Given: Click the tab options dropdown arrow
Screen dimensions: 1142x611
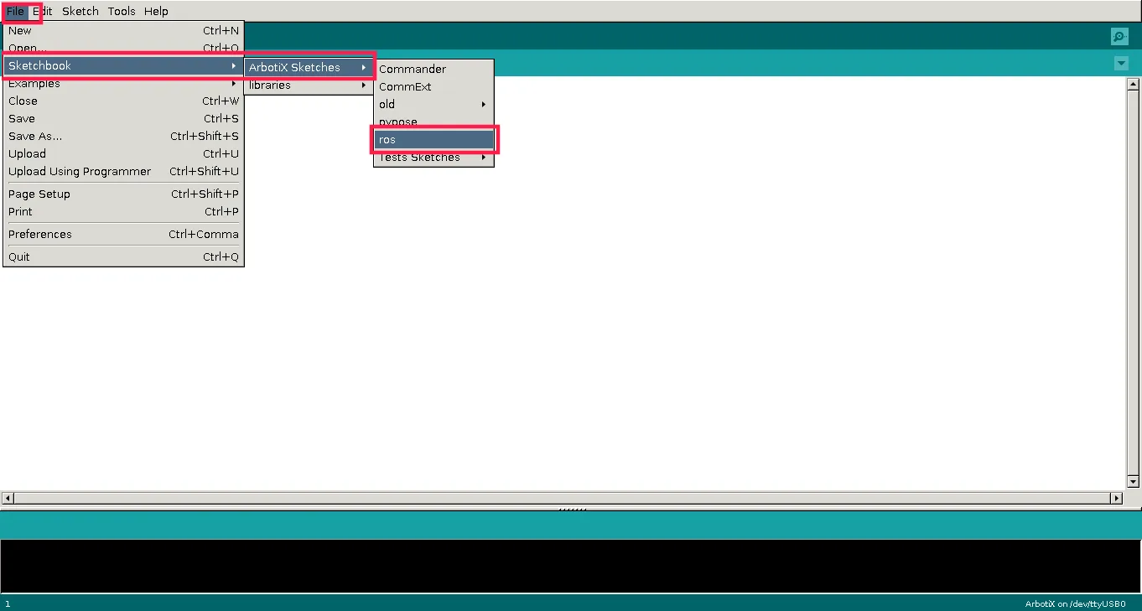Looking at the screenshot, I should point(1121,64).
